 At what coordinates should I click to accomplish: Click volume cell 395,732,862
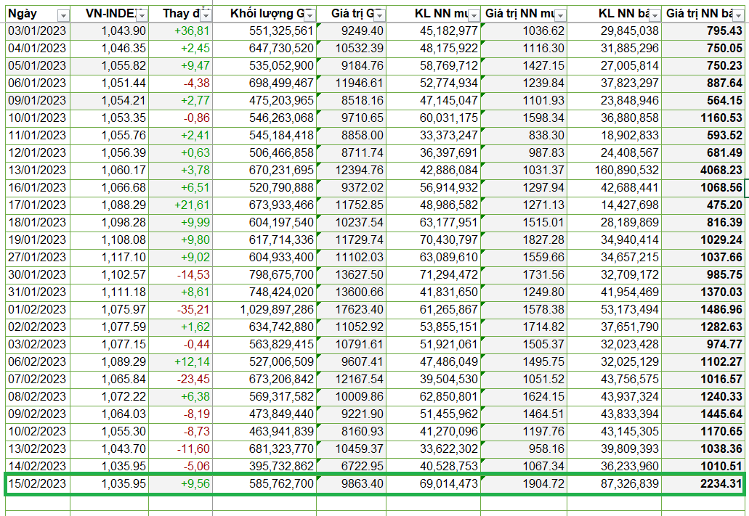click(x=264, y=467)
